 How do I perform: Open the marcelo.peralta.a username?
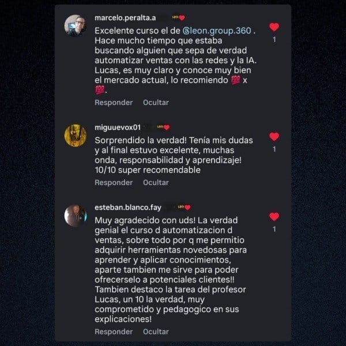(125, 18)
